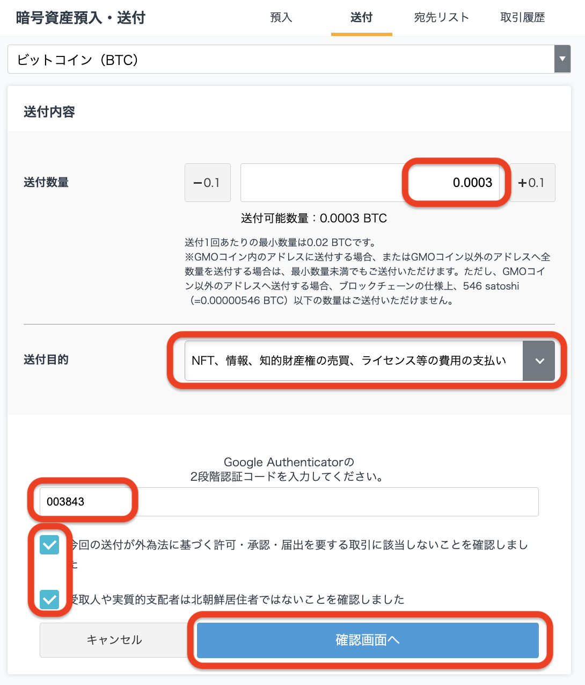Click the chevron icon of 送付目的 dropdown
Viewport: 585px width, 685px height.
coord(539,361)
